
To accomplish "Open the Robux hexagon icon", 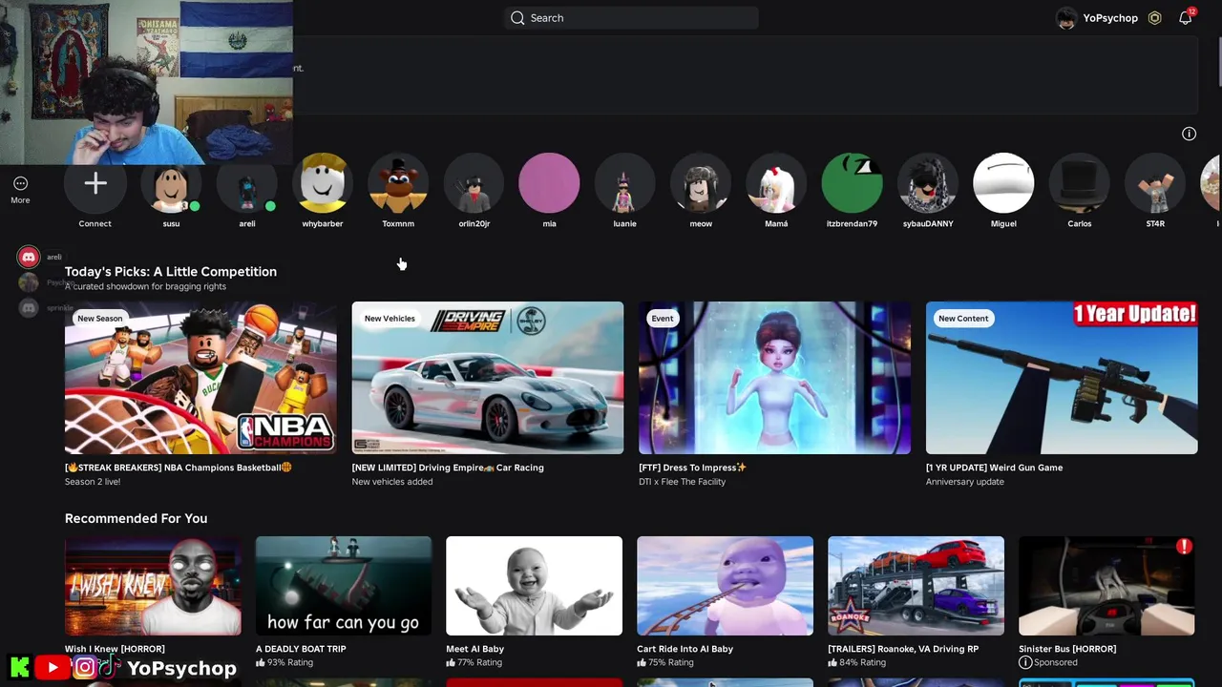I will pos(1155,18).
